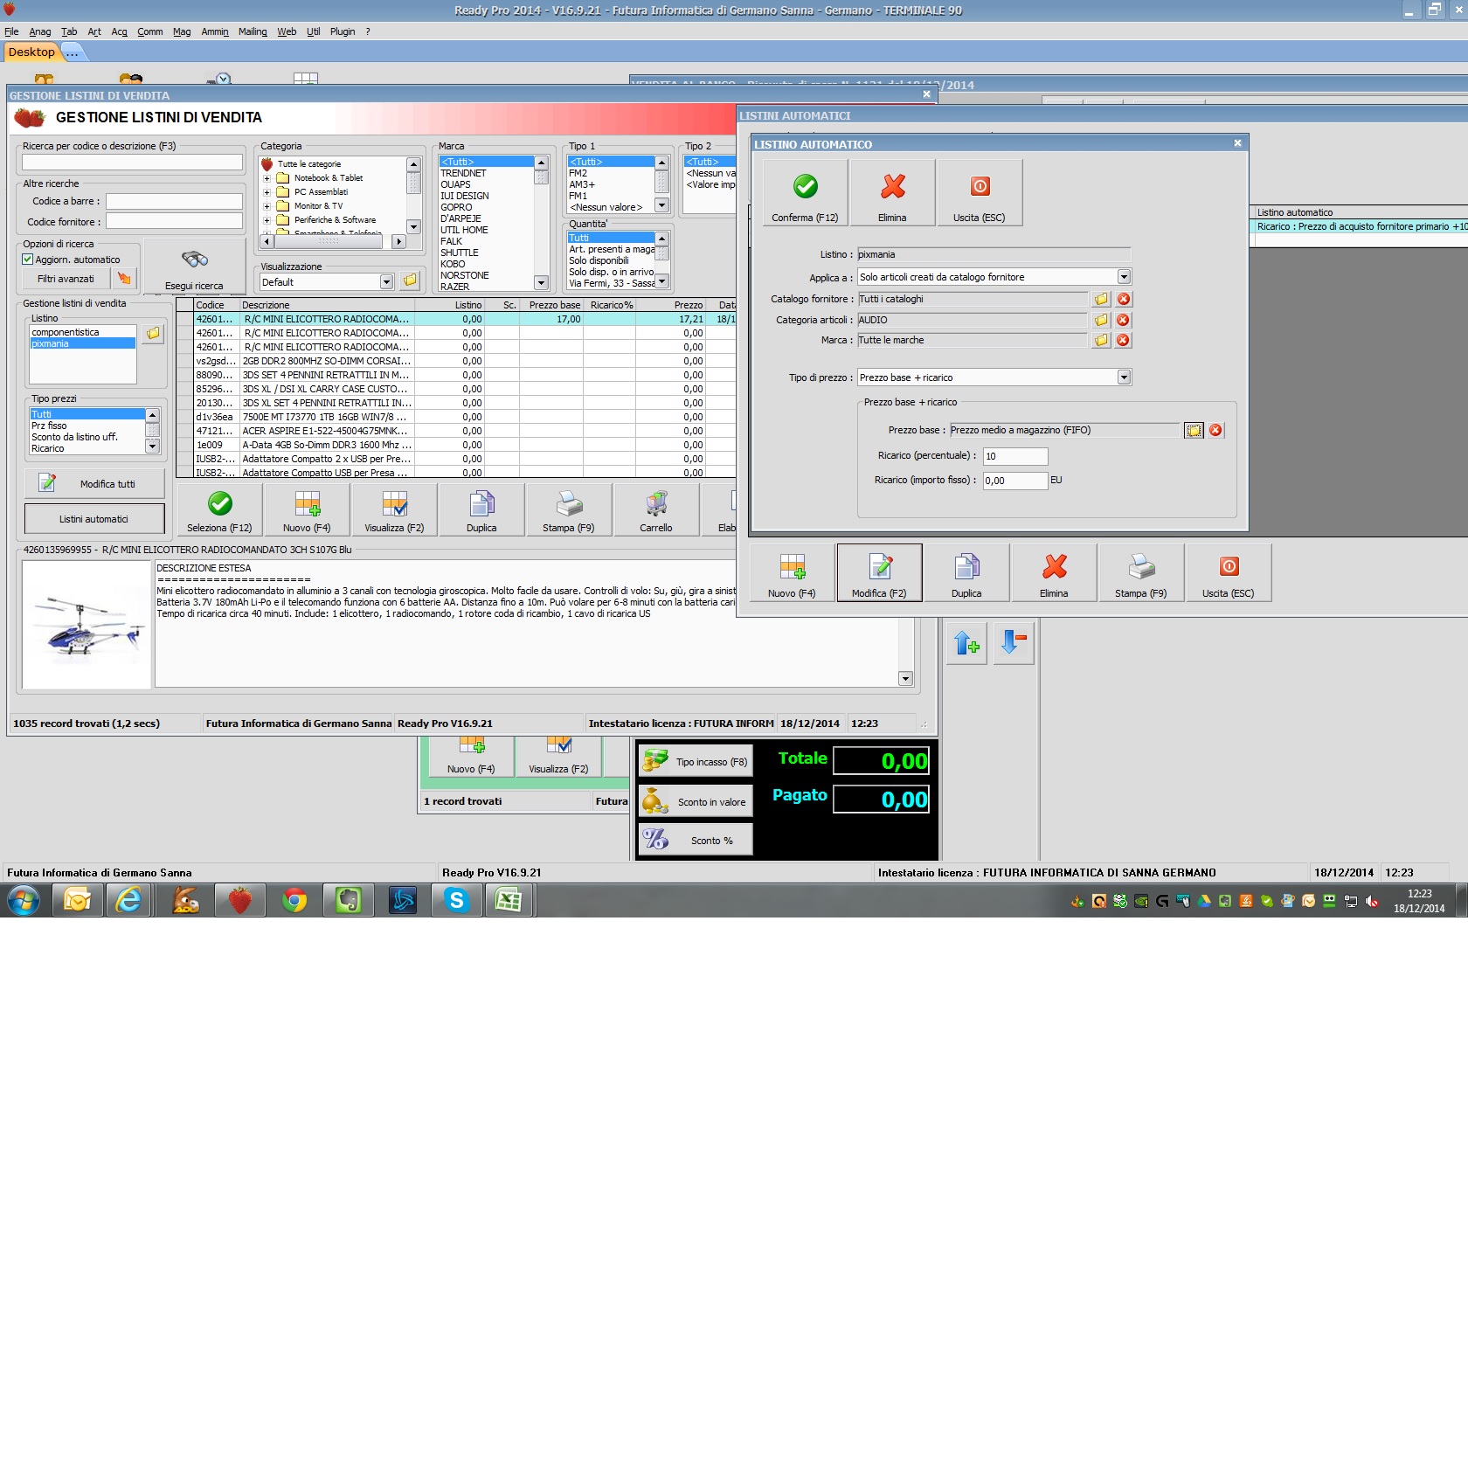The width and height of the screenshot is (1468, 1461).
Task: Open Prezzo base selection folder icon
Action: point(1194,430)
